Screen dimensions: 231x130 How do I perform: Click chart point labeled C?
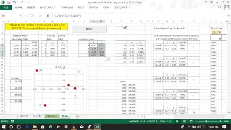pyautogui.click(x=45, y=105)
